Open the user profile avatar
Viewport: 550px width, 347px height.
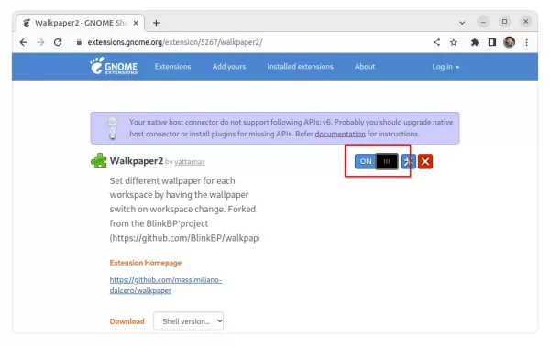point(509,42)
